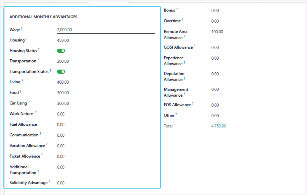This screenshot has height=195, width=307.
Task: Click the Other value 0.00
Action: [215, 116]
